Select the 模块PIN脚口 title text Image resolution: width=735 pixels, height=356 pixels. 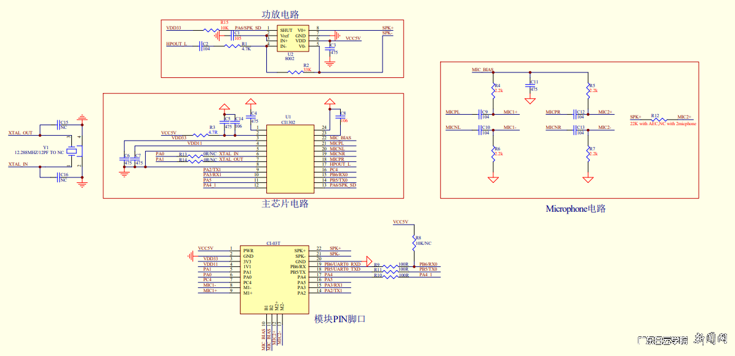pos(340,319)
